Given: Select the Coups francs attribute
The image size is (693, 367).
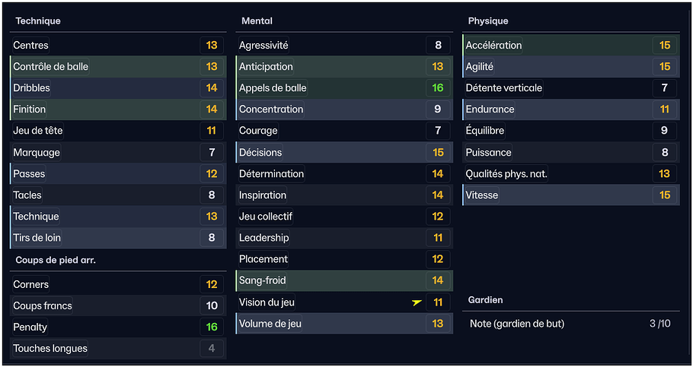Looking at the screenshot, I should pyautogui.click(x=43, y=306).
